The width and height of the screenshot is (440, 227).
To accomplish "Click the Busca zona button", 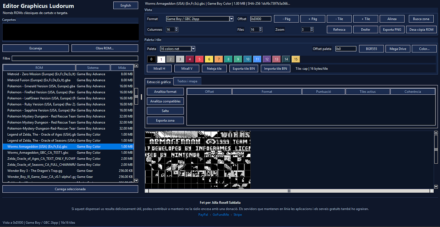I will click(421, 19).
